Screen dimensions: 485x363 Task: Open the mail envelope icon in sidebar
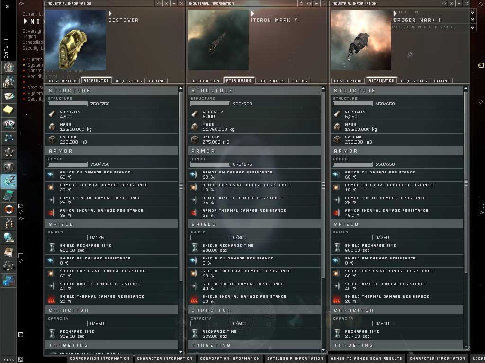(9, 96)
